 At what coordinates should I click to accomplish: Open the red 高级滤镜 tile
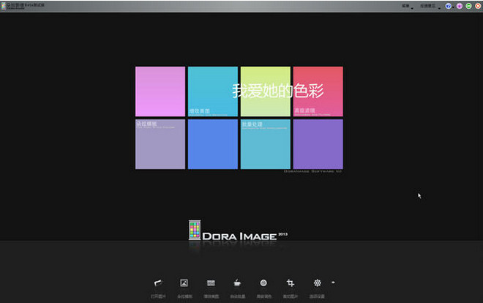pyautogui.click(x=318, y=91)
